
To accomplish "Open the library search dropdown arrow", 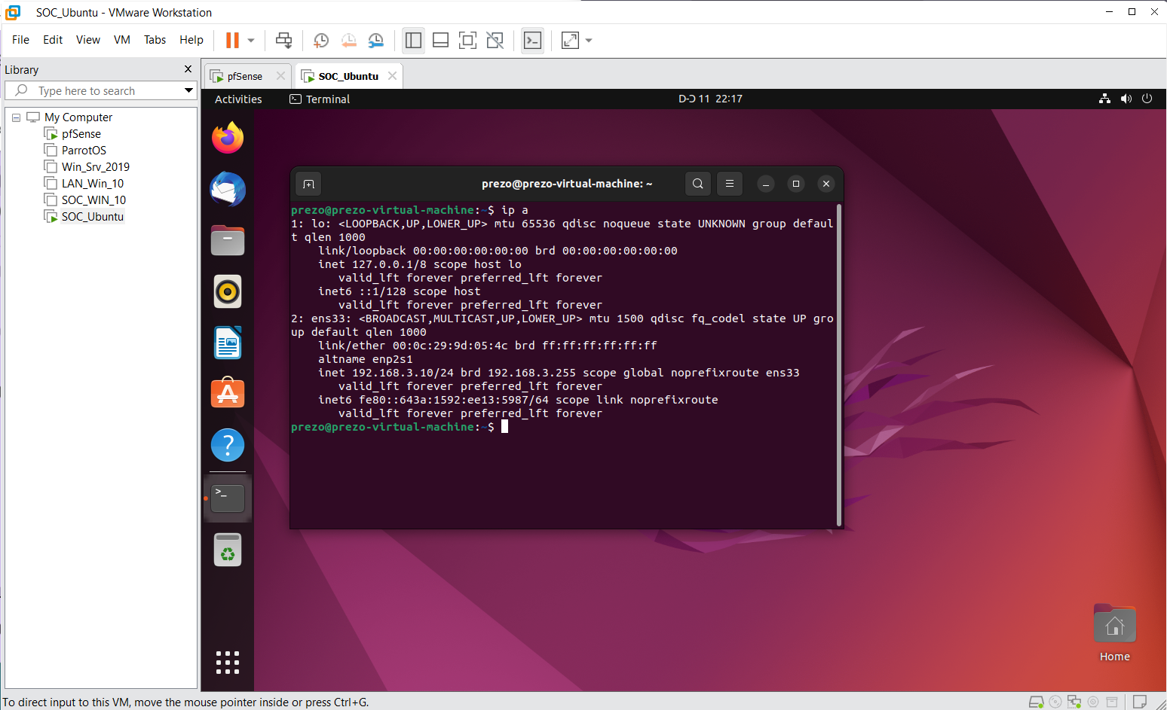I will [188, 91].
